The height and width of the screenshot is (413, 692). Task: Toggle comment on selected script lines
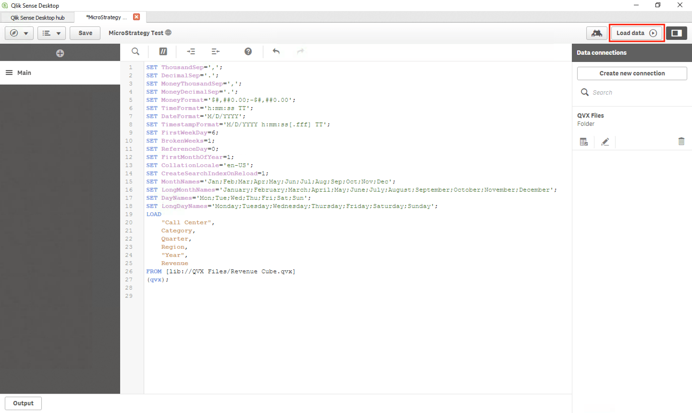click(x=163, y=51)
